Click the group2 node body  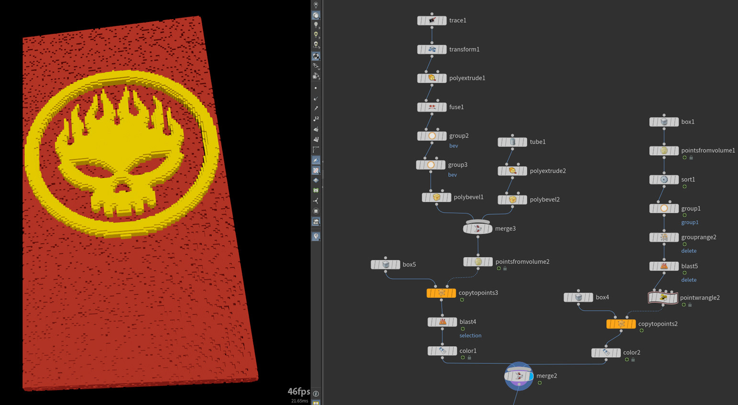click(x=432, y=136)
